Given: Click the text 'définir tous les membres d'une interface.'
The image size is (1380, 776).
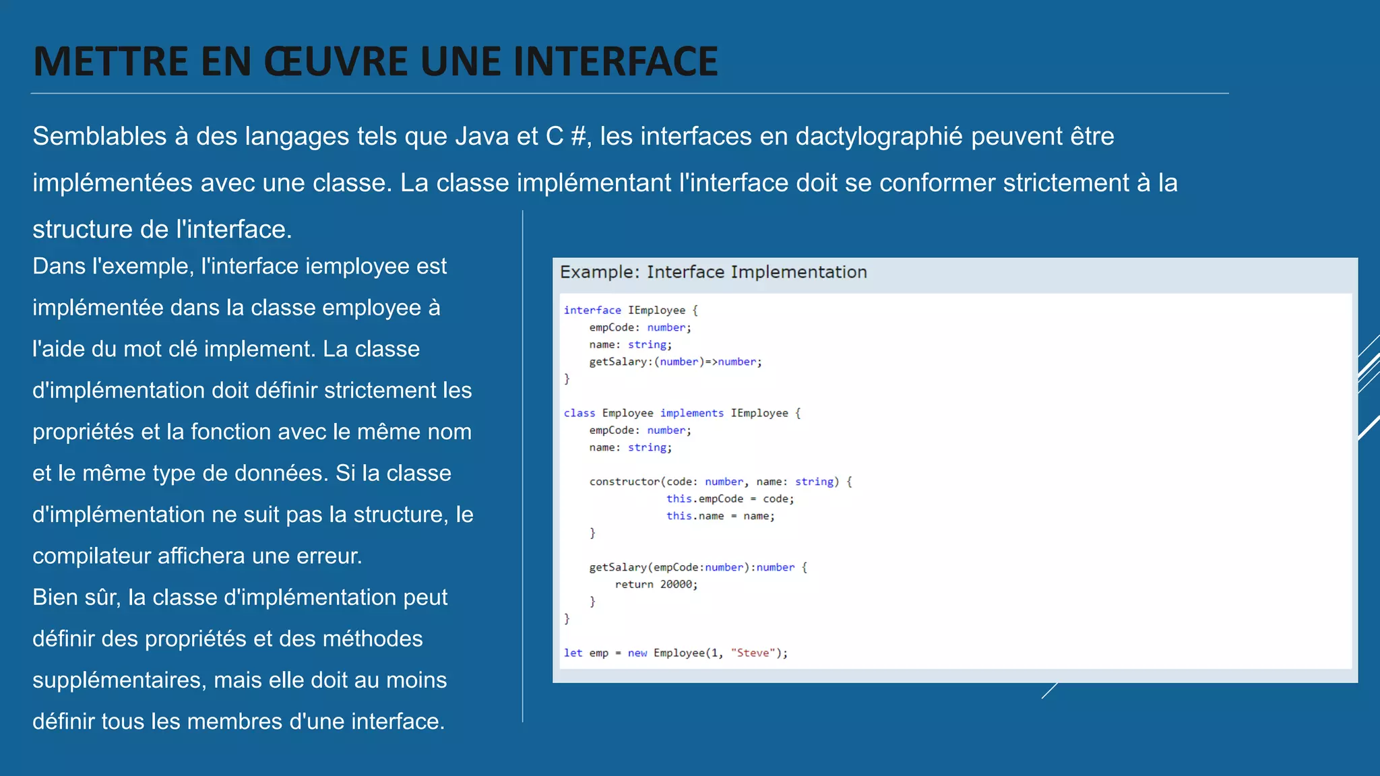Looking at the screenshot, I should [239, 721].
